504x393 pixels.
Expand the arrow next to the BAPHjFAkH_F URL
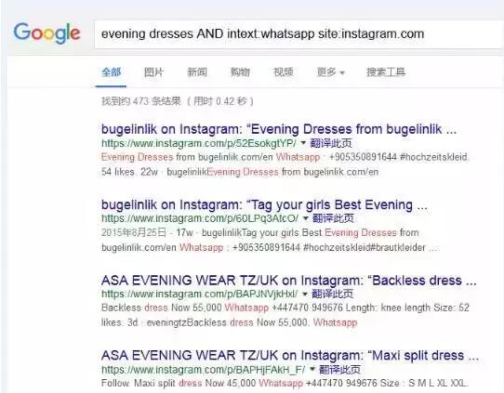[x=312, y=369]
